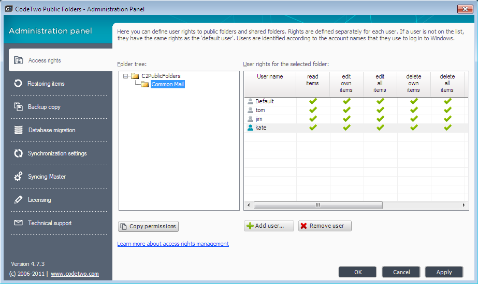Click the Copy permissions button
This screenshot has width=478, height=284.
tap(149, 226)
